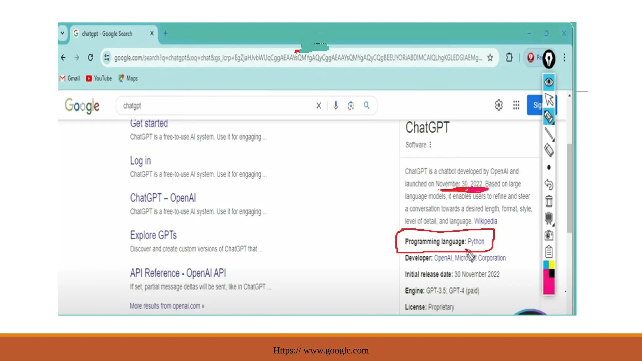642x361 pixels.
Task: Go back to previous page
Action: (x=63, y=58)
